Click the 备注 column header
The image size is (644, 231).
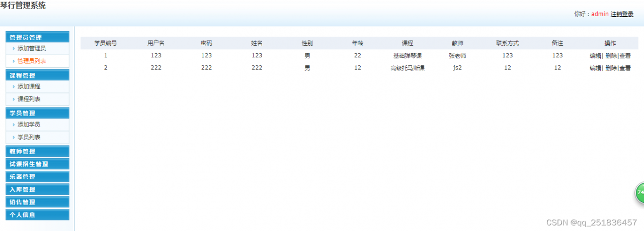(557, 43)
